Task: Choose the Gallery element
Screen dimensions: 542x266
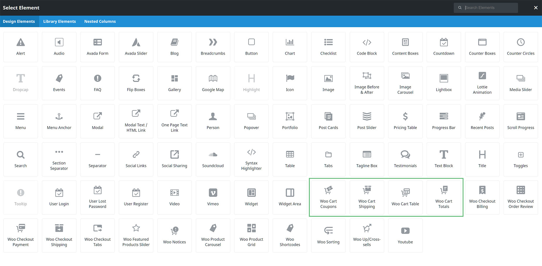Action: click(174, 83)
